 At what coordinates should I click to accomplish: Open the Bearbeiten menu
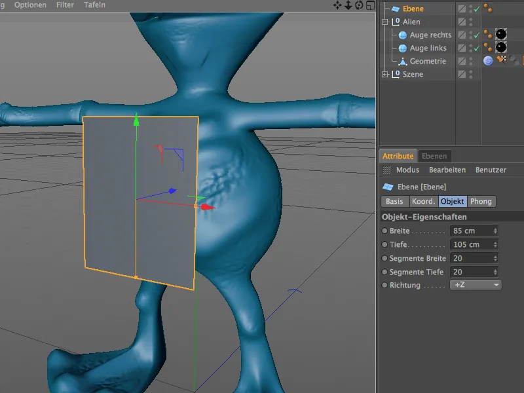(x=447, y=170)
